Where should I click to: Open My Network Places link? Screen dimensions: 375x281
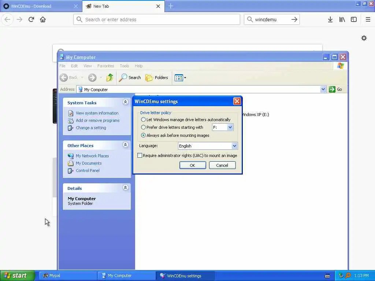tap(92, 156)
